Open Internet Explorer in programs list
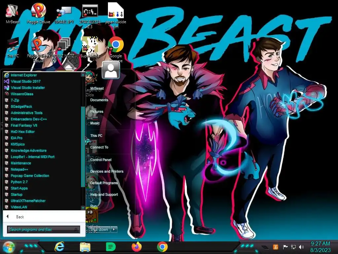This screenshot has height=254, width=338. coord(42,75)
